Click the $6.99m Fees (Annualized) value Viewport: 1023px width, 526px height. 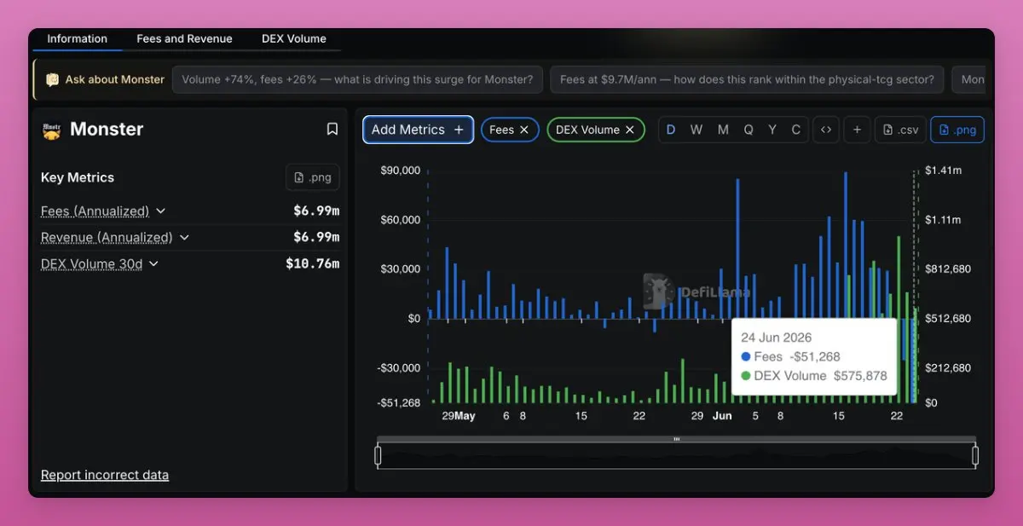coord(316,211)
